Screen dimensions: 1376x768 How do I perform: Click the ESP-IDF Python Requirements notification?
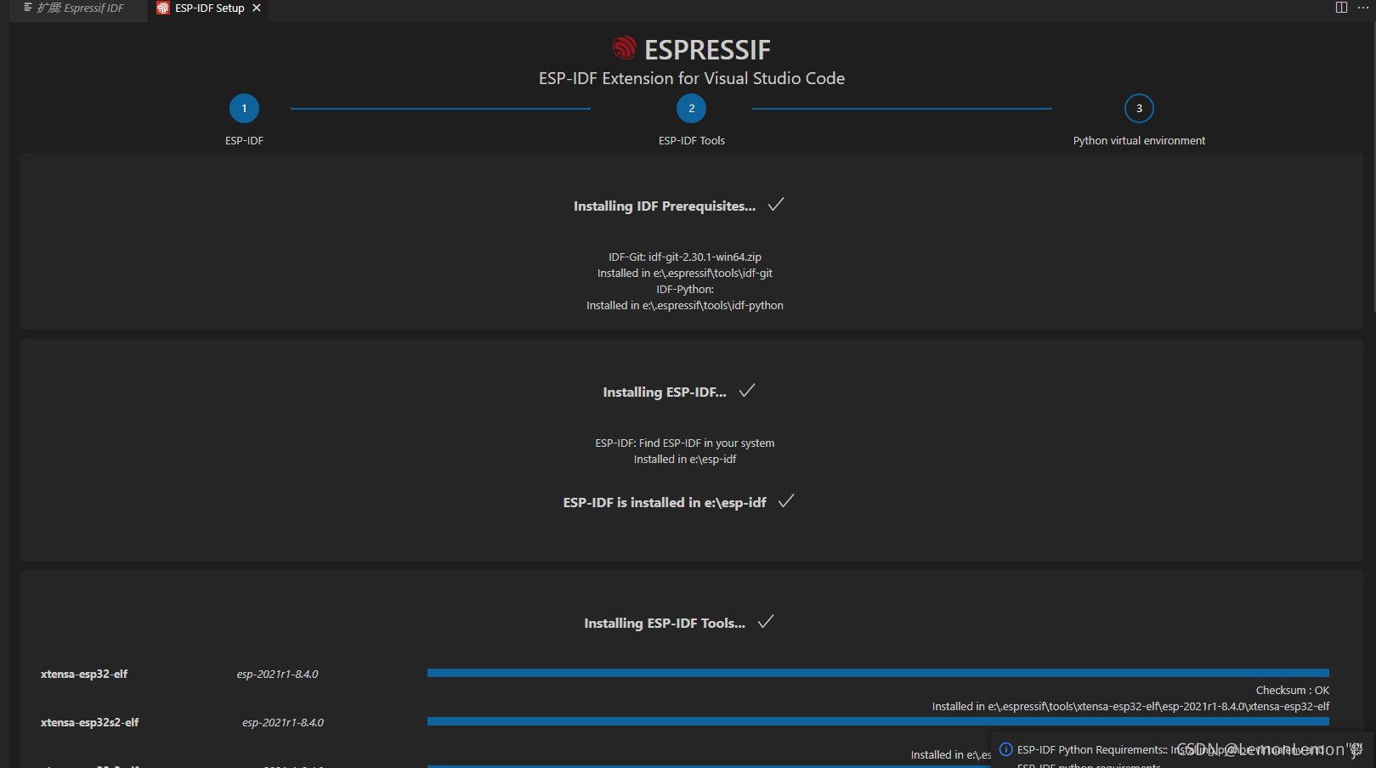tap(1182, 750)
